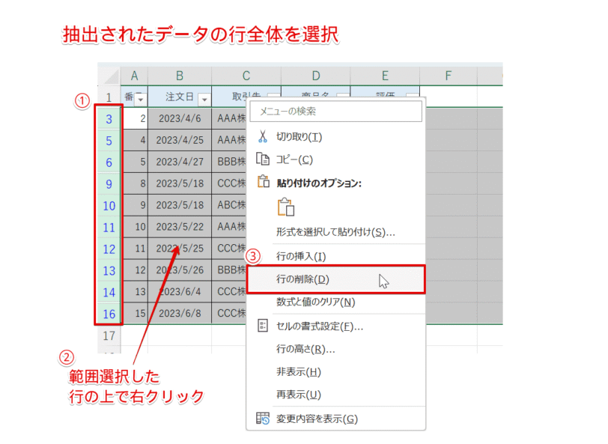Click the large Paste option button

[x=286, y=207]
